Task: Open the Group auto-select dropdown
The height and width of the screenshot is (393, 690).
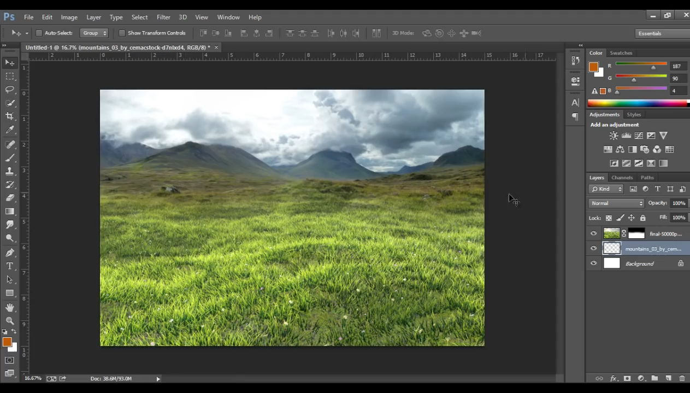Action: 94,33
